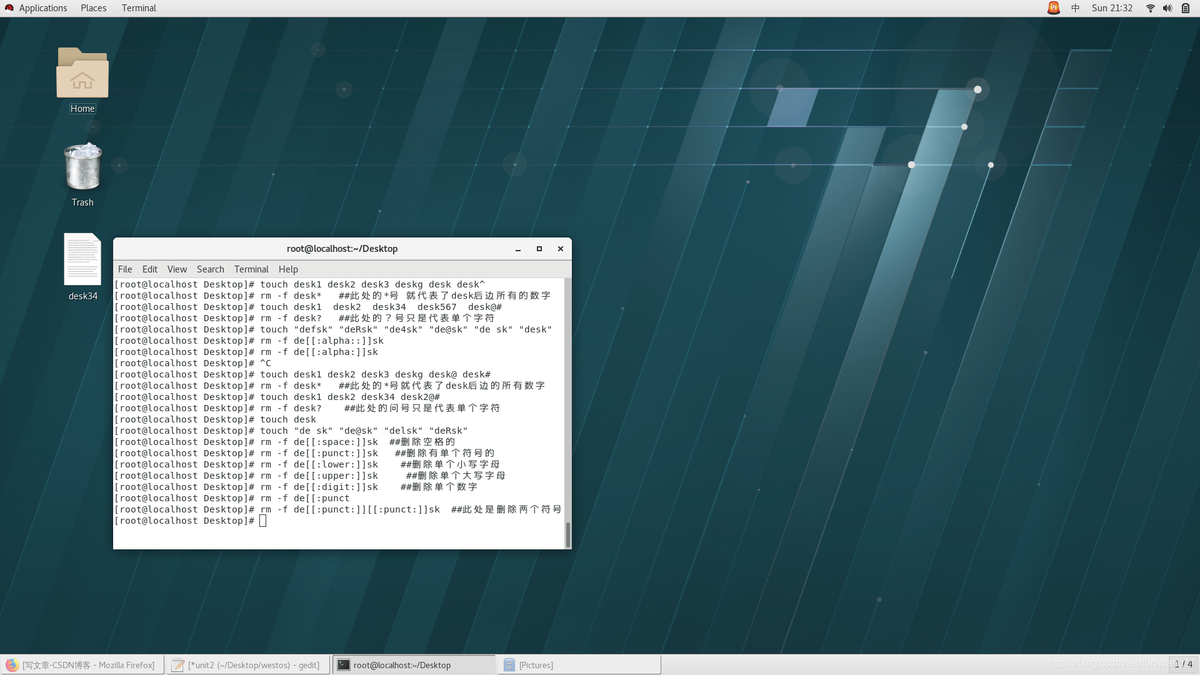Image resolution: width=1200 pixels, height=675 pixels.
Task: Click the terminal title bar root@localhost:~/Desktop
Action: tap(342, 249)
